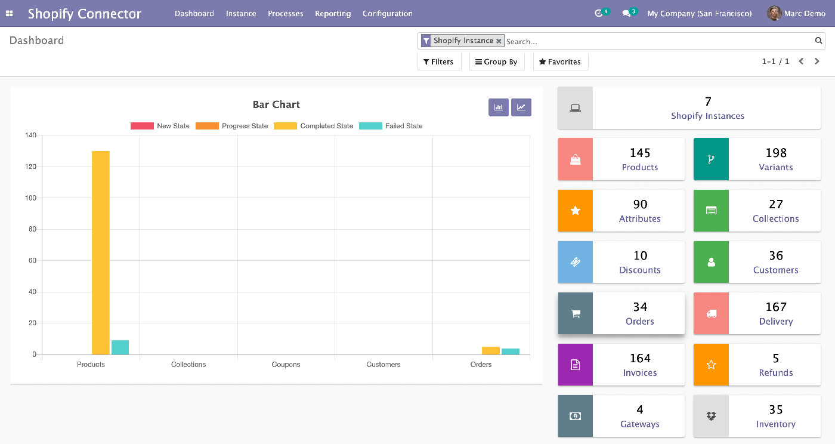Click Marc Demo user avatar
835x444 pixels.
(774, 13)
